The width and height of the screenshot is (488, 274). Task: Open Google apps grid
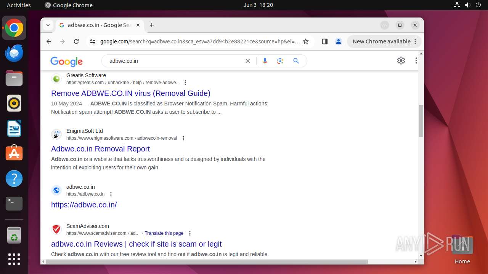coord(417,61)
